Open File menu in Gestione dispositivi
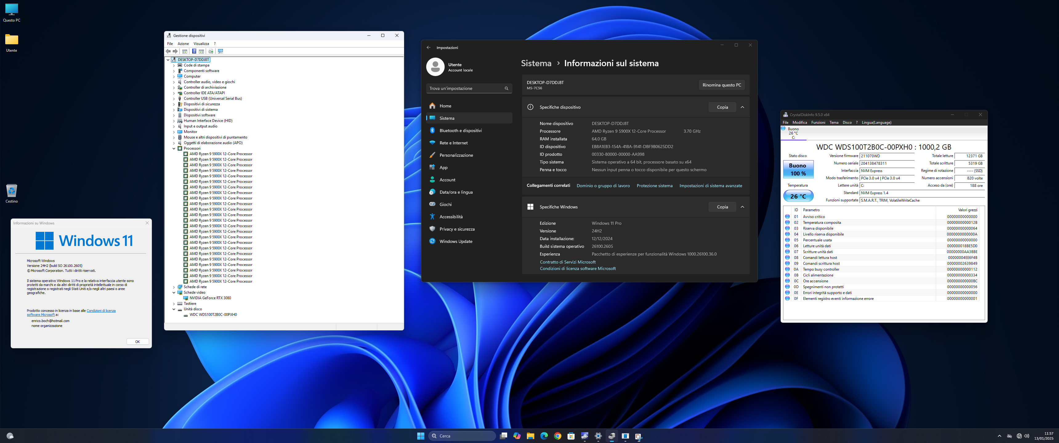This screenshot has width=1059, height=443. pos(170,43)
